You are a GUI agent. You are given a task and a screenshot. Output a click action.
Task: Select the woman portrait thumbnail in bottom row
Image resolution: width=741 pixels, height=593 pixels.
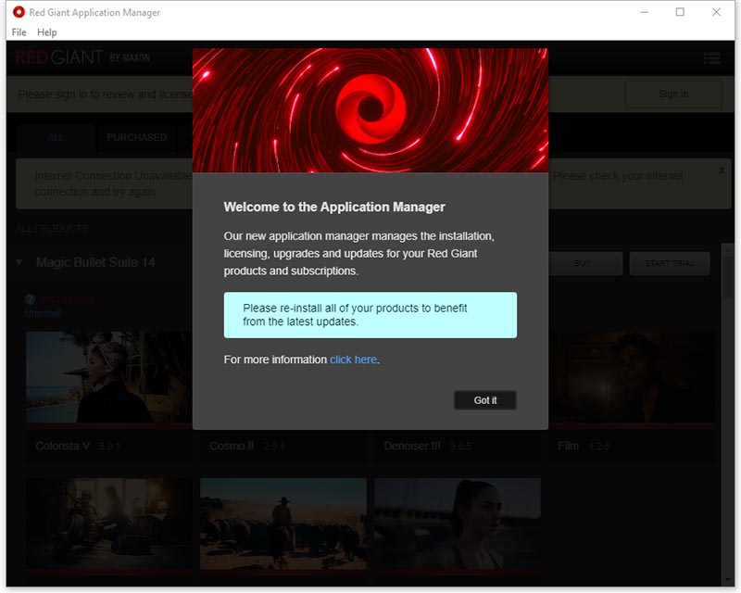point(458,524)
